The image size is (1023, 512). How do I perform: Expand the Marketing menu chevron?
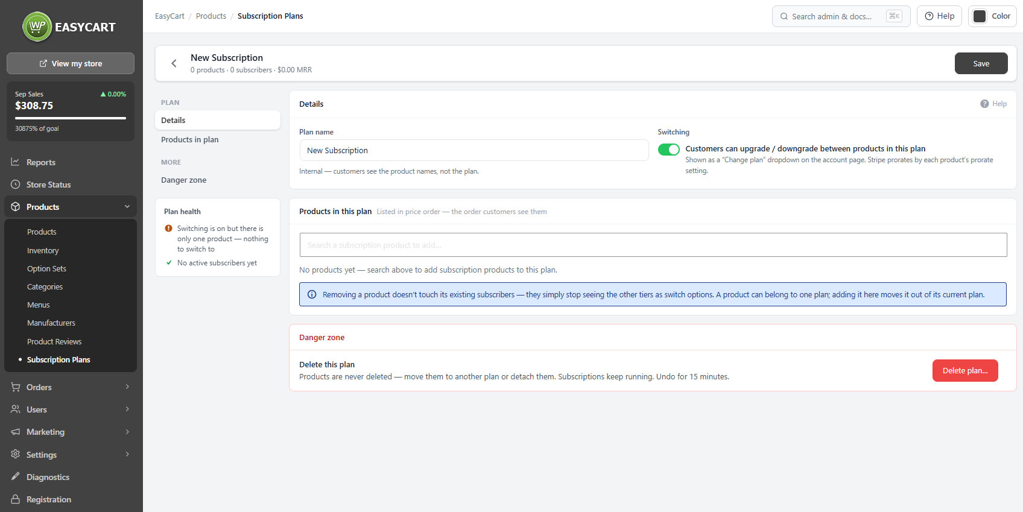127,432
